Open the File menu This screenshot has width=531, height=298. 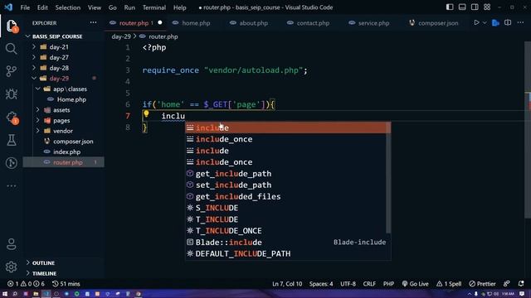(25, 7)
